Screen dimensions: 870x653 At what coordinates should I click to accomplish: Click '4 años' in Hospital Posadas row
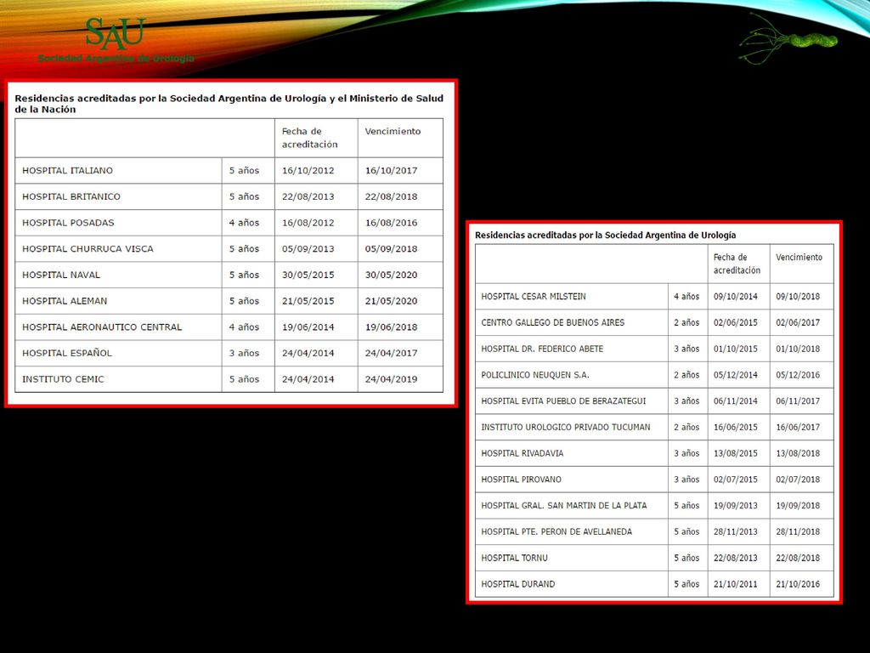(x=244, y=223)
